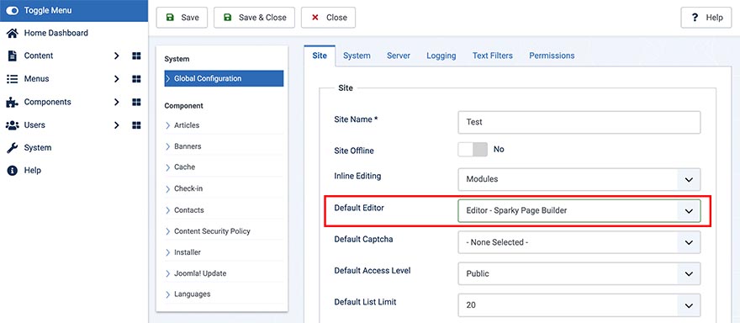Click the Menus label in the sidebar
This screenshot has height=323, width=740.
36,79
